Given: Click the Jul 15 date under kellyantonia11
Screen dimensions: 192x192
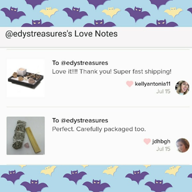Looking at the screenshot, I should [163, 91].
